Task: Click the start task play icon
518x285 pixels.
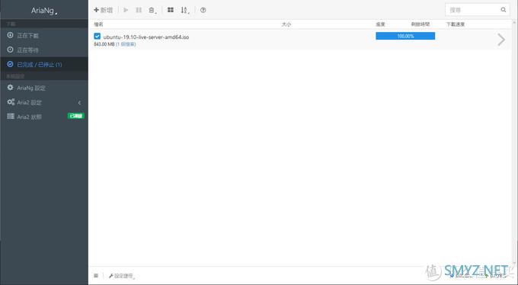Action: click(126, 10)
